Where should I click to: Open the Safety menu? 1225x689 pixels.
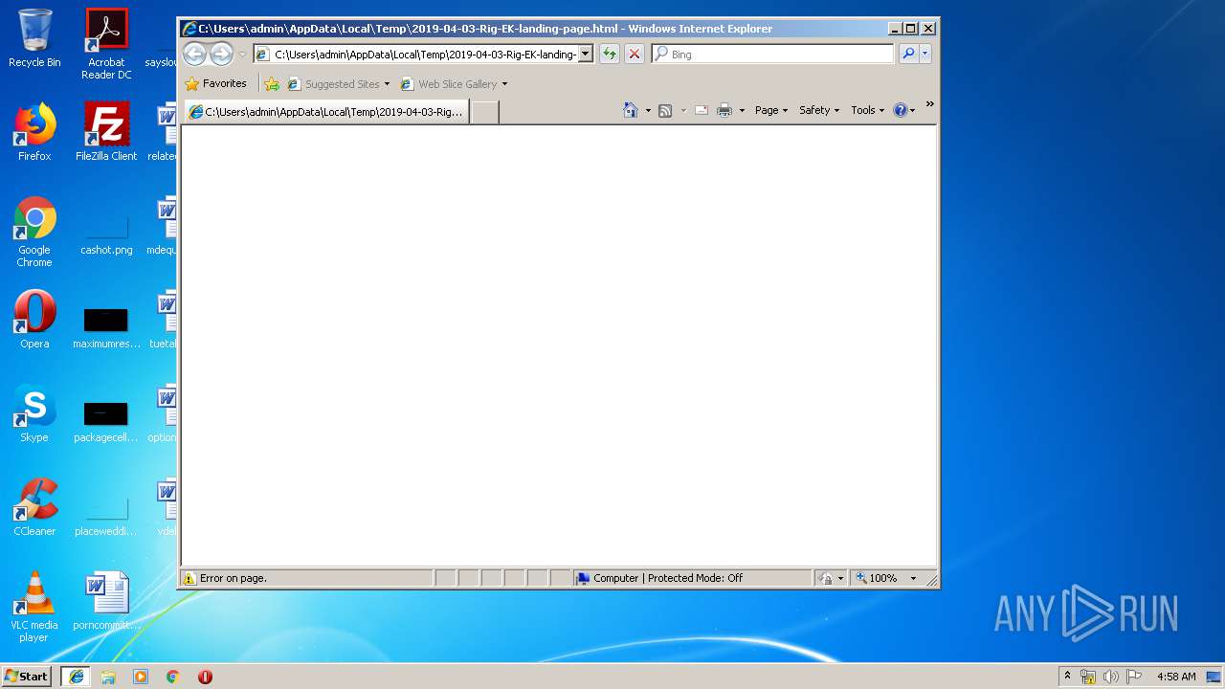click(x=818, y=110)
